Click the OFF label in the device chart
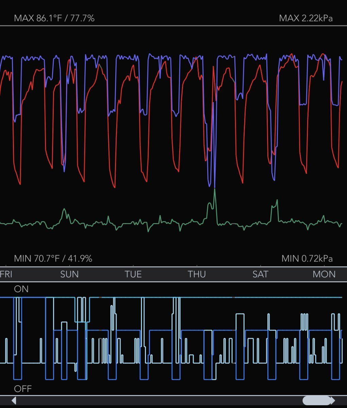The image size is (347, 408). (22, 388)
